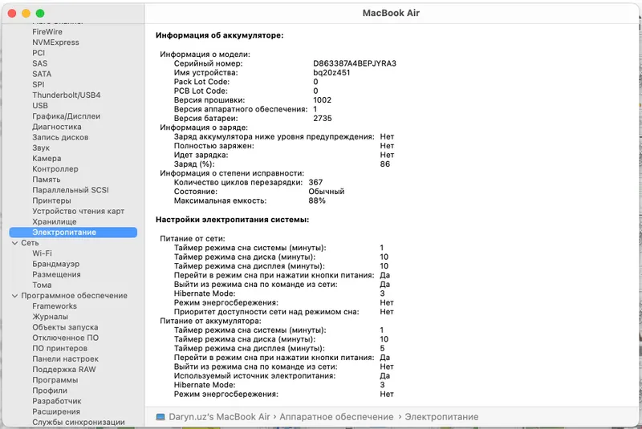Viewport: 642px width, 429px height.
Task: Select Принтеры in the sidebar
Action: pyautogui.click(x=51, y=200)
